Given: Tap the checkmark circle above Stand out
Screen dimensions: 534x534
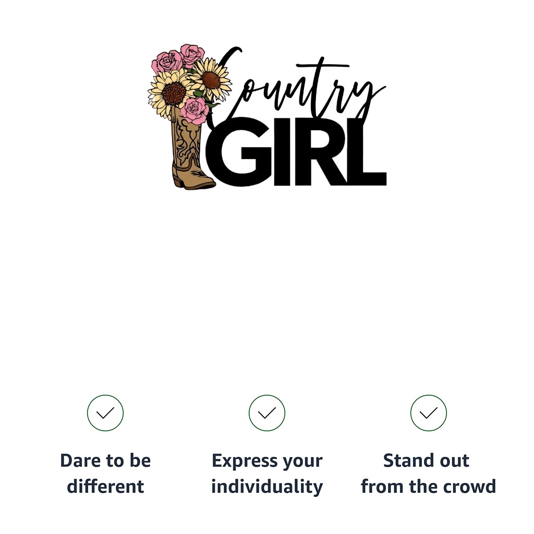Looking at the screenshot, I should point(429,413).
